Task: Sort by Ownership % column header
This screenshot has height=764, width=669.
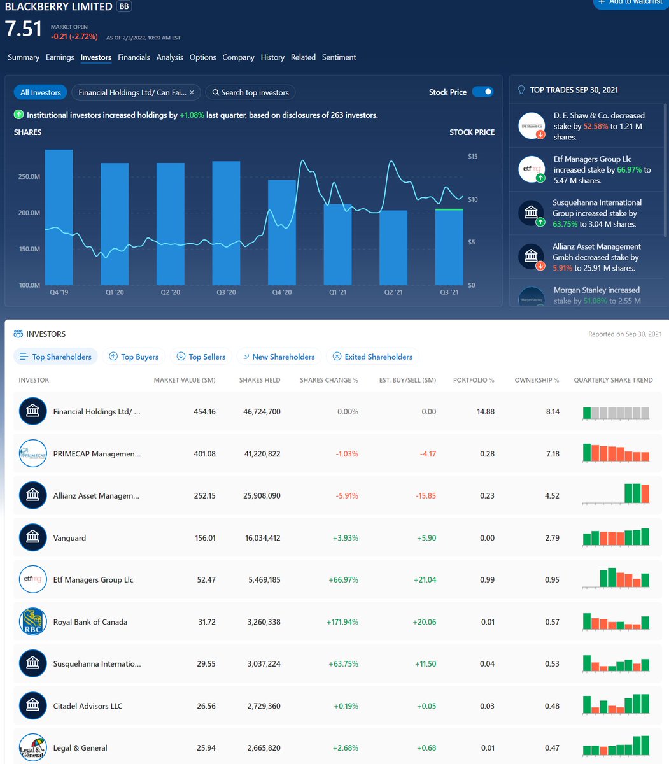Action: coord(537,380)
